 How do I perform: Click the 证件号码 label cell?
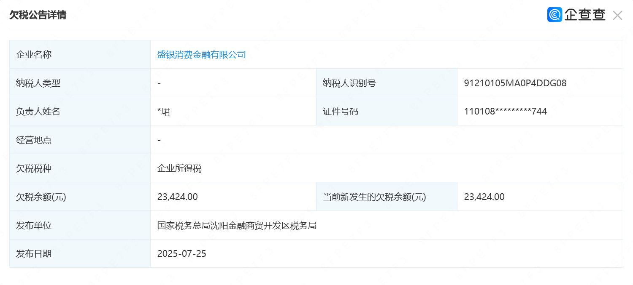[x=387, y=111]
